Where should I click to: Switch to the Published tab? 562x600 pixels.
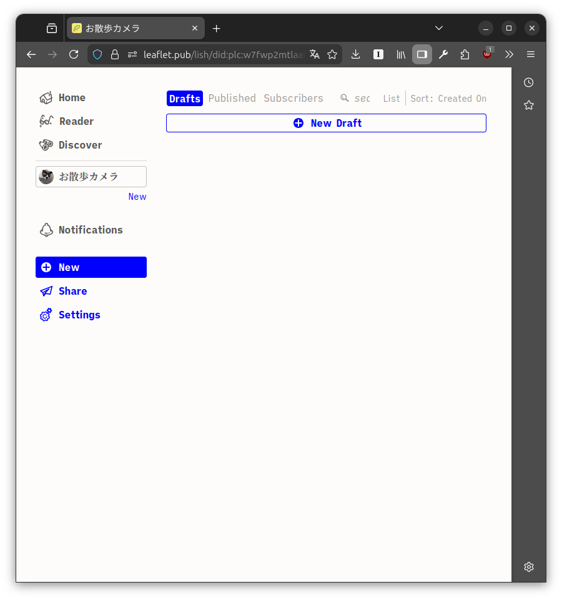232,98
